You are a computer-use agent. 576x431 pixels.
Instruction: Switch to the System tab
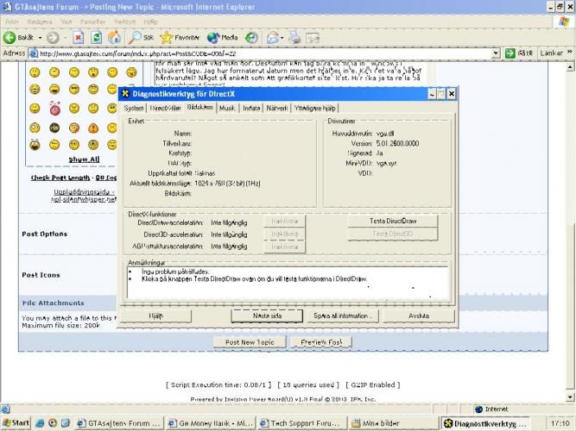click(x=133, y=109)
